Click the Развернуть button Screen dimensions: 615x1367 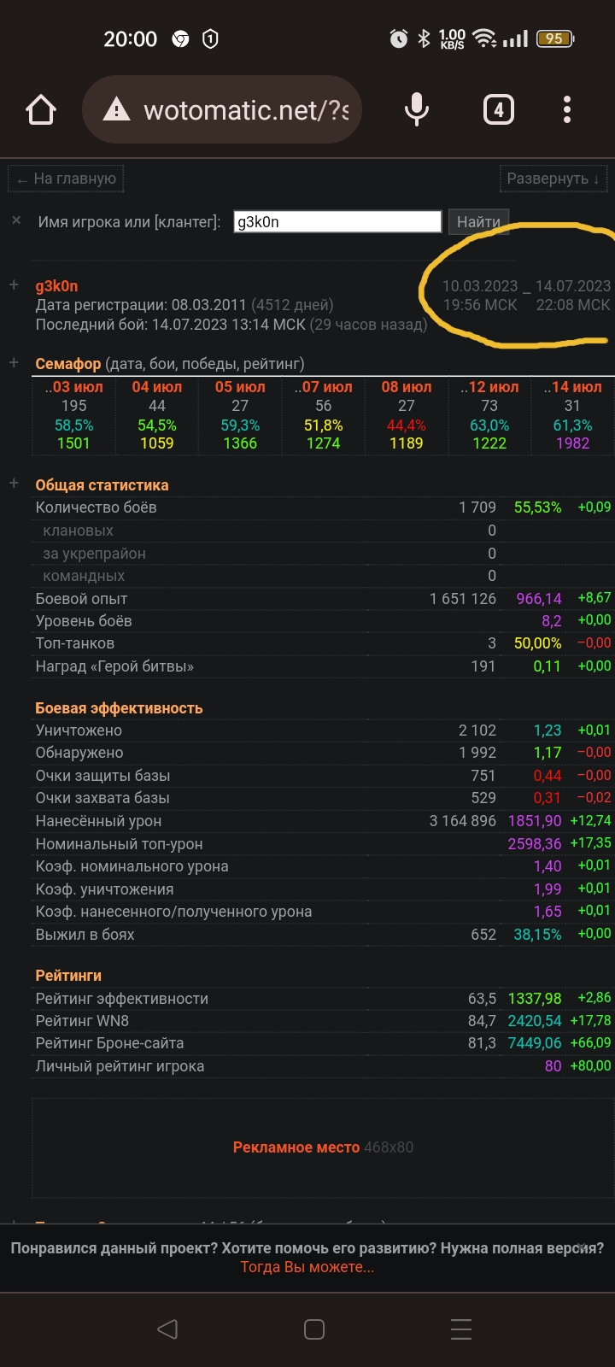(x=553, y=179)
